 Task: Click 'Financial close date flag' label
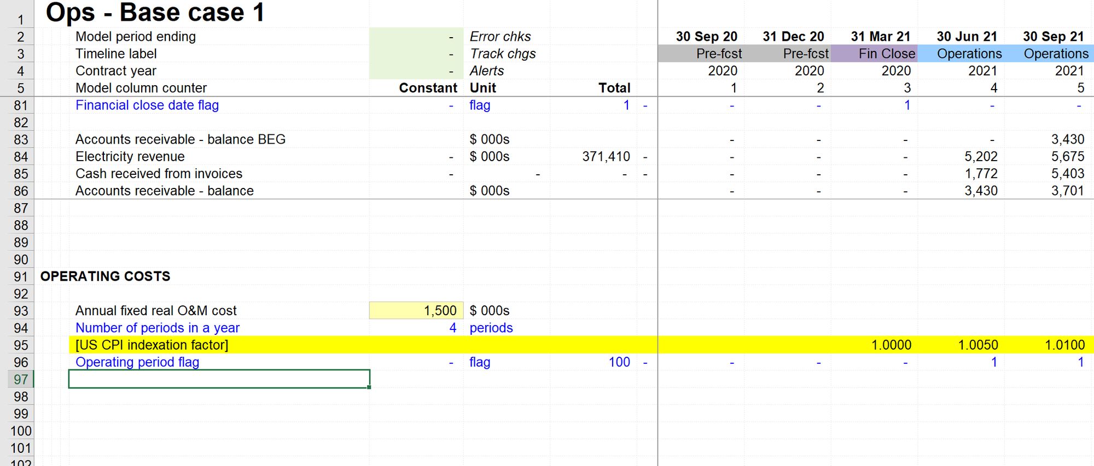coord(147,105)
